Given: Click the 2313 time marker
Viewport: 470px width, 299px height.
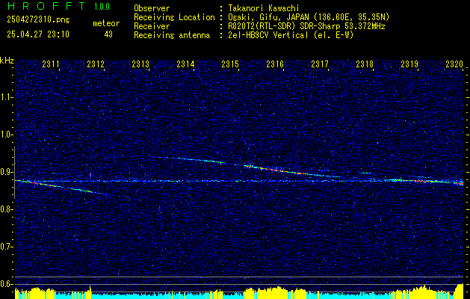Looking at the screenshot, I should point(140,64).
